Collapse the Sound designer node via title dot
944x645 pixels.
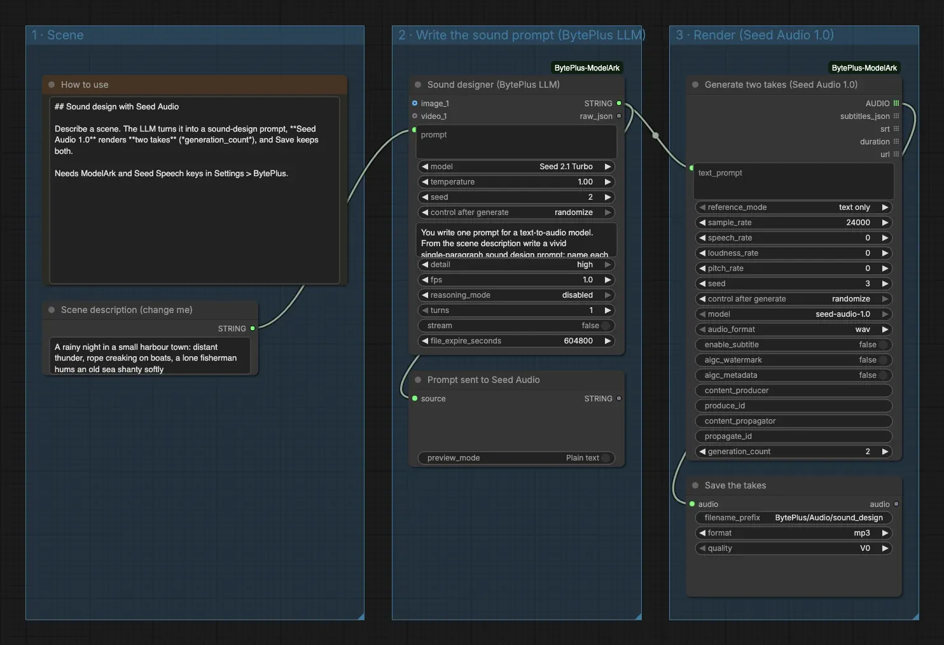[418, 85]
